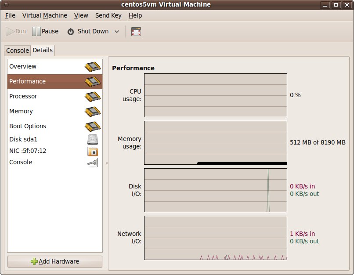
Task: Maximize the centos5vm window
Action: 336,5
